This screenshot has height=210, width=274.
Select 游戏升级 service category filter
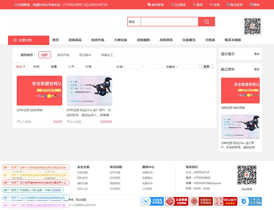[x=63, y=55]
